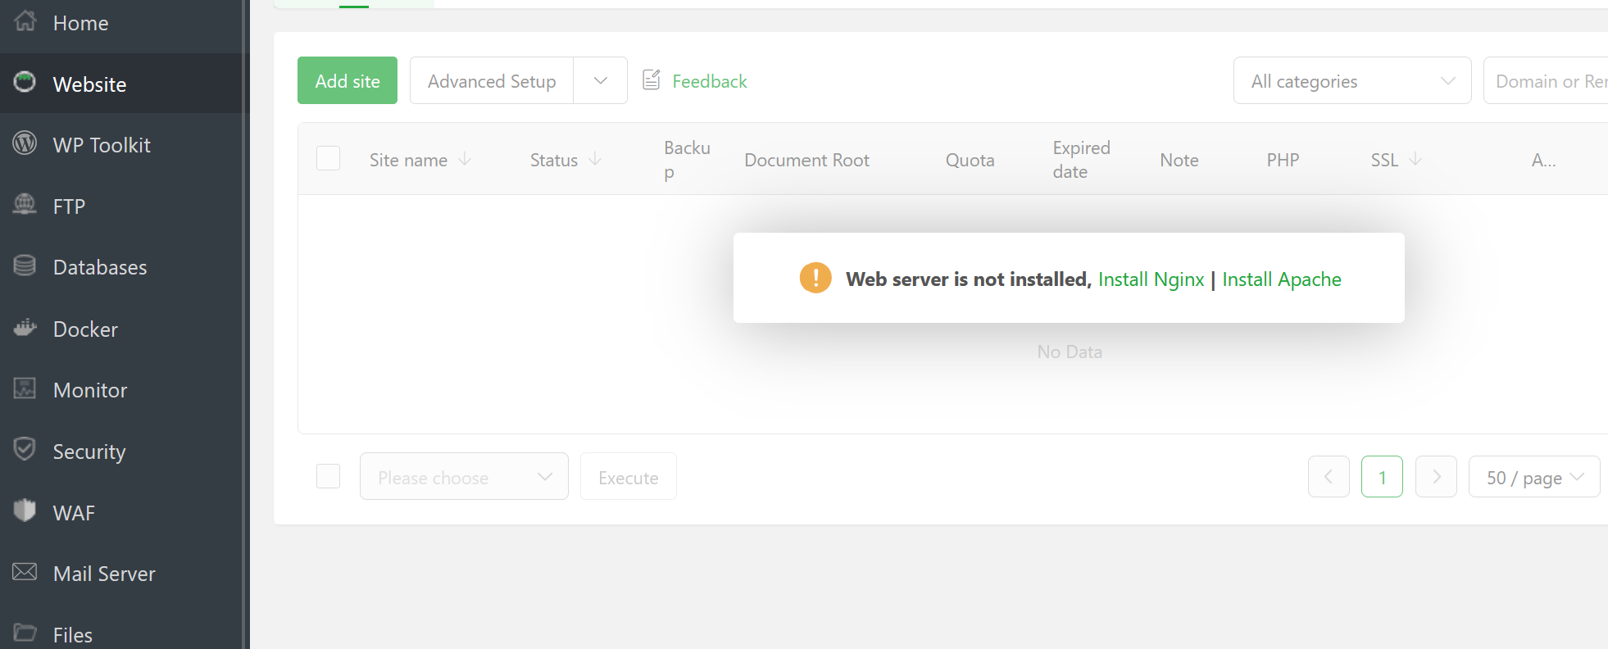Click the Install Nginx link
1608x649 pixels.
(1151, 279)
